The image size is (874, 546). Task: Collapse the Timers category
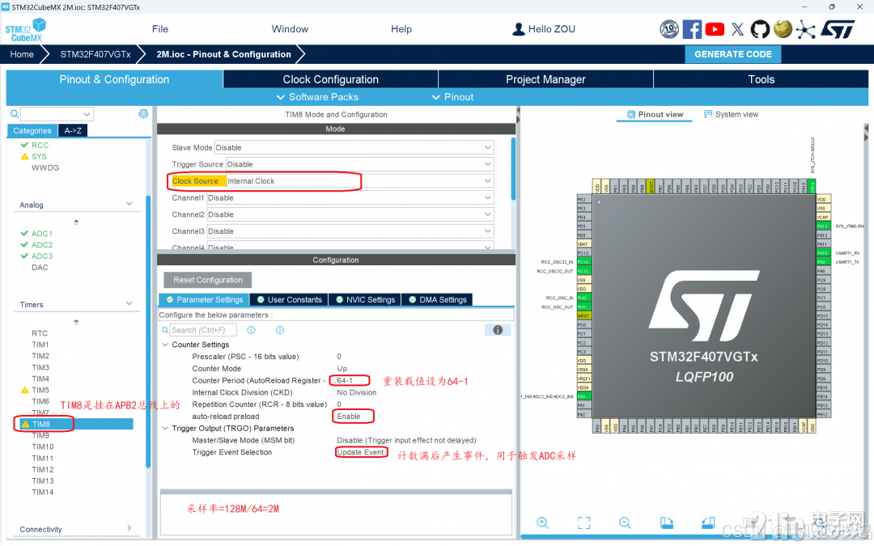(x=129, y=303)
